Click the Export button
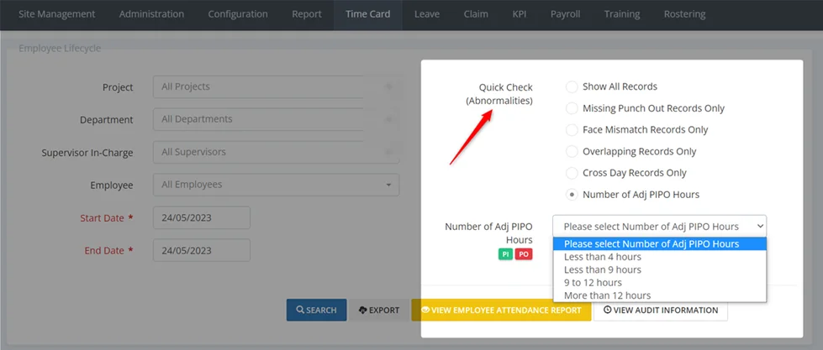This screenshot has height=350, width=823. click(x=379, y=311)
